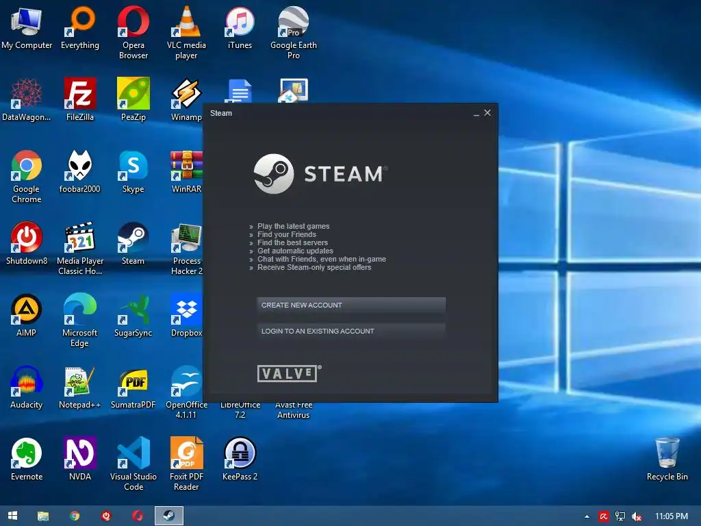701x526 pixels.
Task: Select the Everything search desktop icon
Action: tap(80, 28)
